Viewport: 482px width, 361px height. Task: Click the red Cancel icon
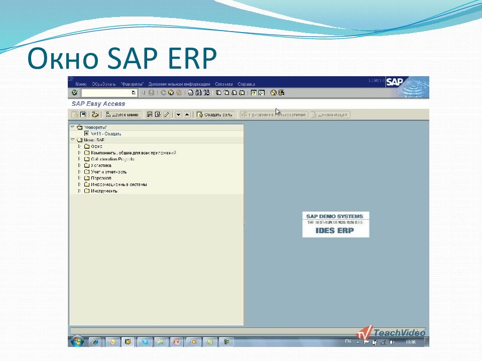[x=179, y=92]
